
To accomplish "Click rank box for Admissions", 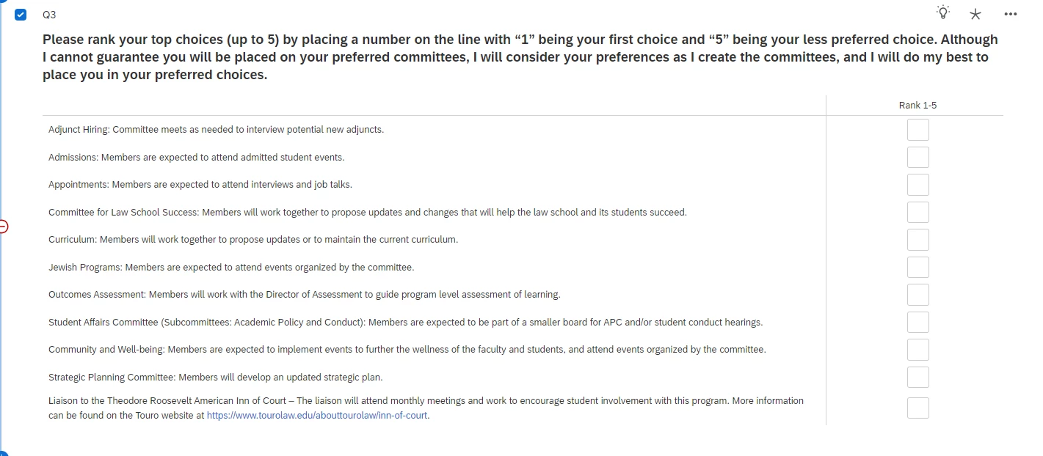I will 917,157.
